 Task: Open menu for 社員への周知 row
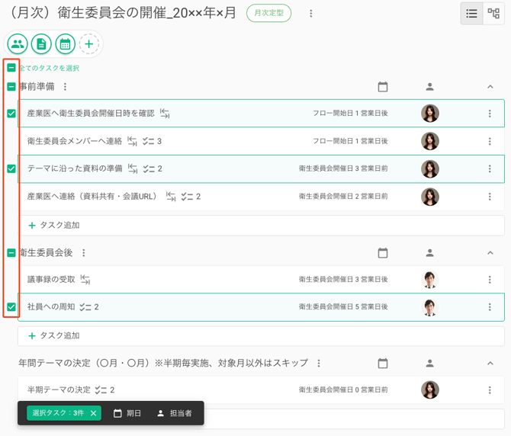pyautogui.click(x=490, y=306)
